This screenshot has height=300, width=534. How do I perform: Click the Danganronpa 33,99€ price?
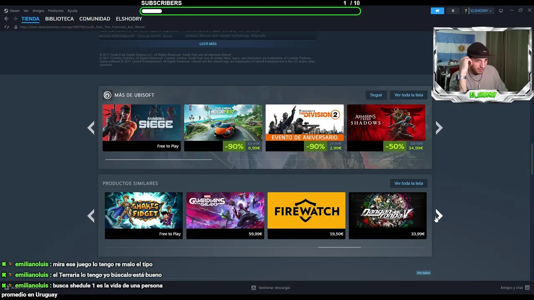(x=418, y=234)
